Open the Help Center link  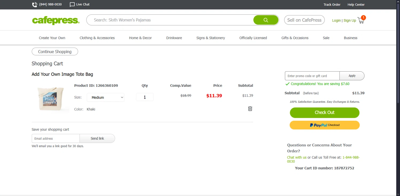(356, 5)
